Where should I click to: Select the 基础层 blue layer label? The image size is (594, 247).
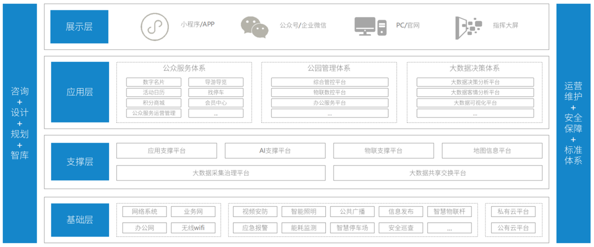pos(79,220)
